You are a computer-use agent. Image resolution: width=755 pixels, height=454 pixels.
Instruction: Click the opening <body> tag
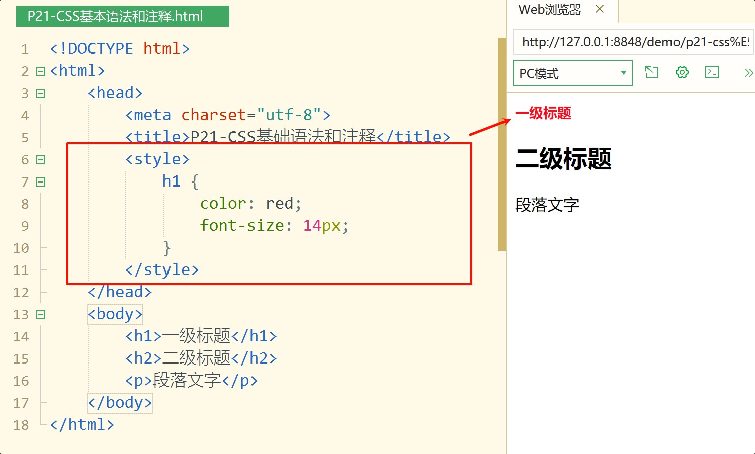[x=115, y=314]
